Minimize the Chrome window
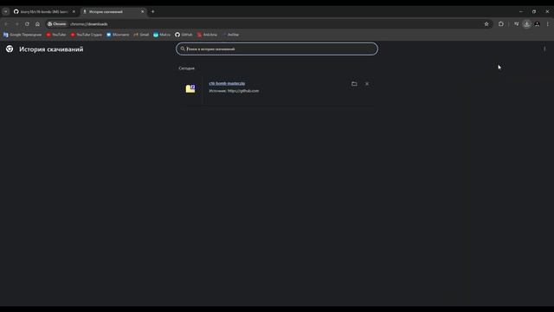554x312 pixels. pyautogui.click(x=521, y=11)
